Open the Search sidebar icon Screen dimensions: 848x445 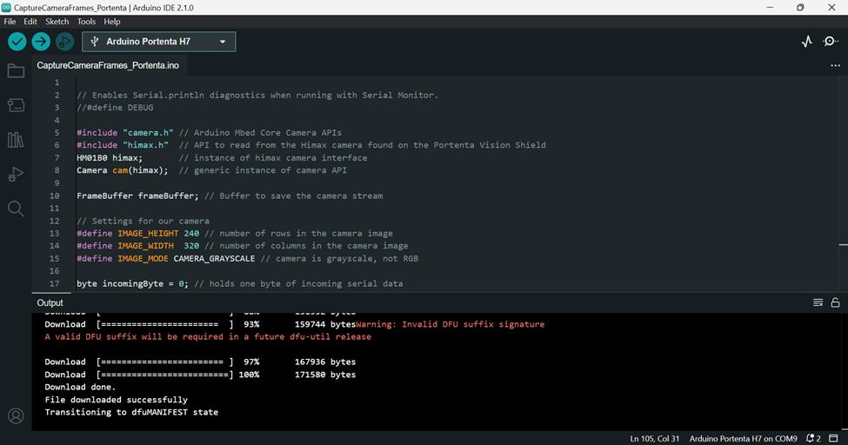(x=16, y=209)
